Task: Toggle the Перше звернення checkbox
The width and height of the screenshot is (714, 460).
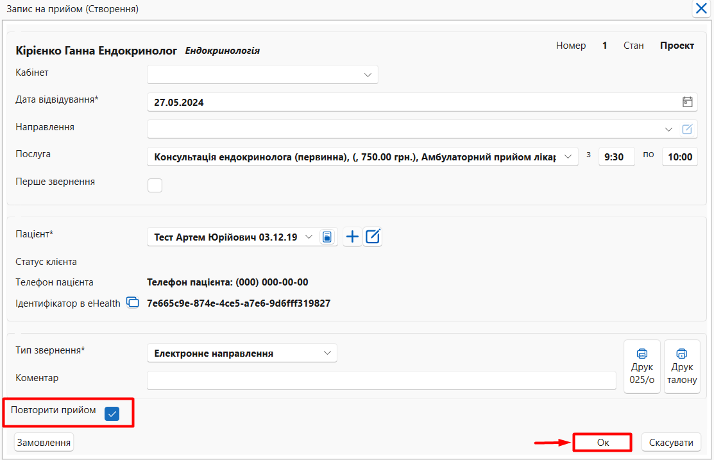Action: tap(155, 185)
